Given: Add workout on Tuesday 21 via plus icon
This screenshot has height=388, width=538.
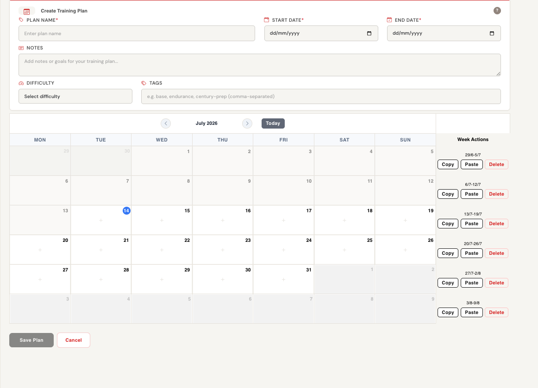Looking at the screenshot, I should tap(101, 250).
